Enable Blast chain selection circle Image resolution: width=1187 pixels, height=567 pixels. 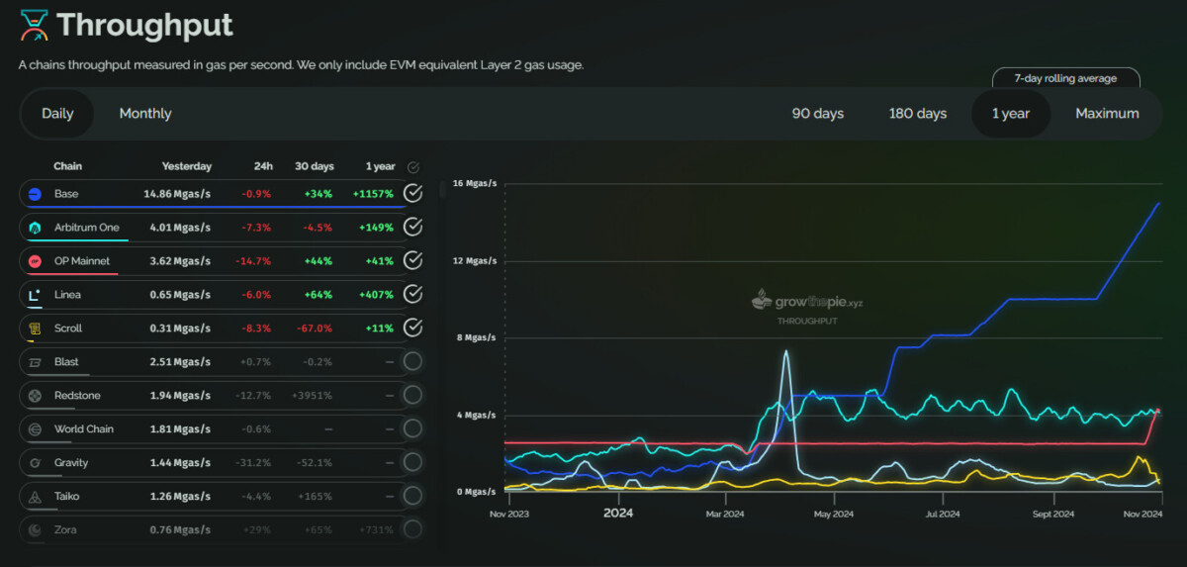click(413, 362)
